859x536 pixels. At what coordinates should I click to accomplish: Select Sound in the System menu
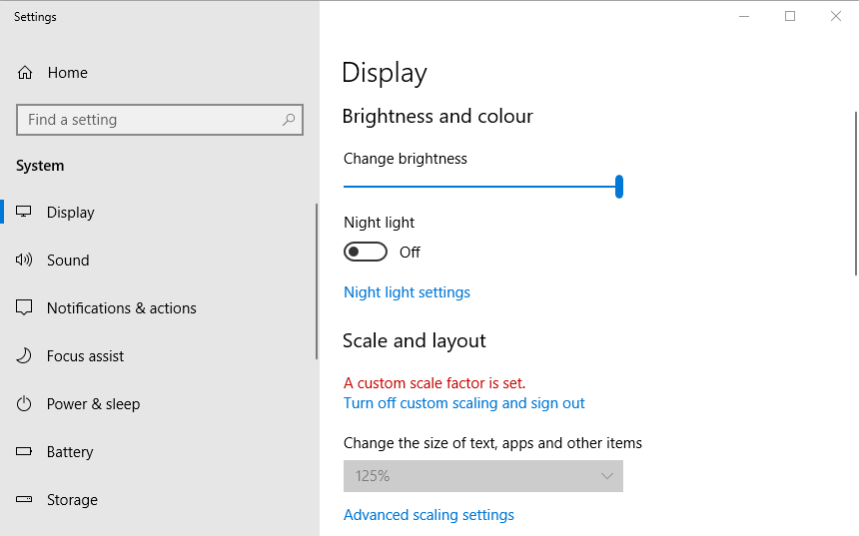click(x=68, y=261)
